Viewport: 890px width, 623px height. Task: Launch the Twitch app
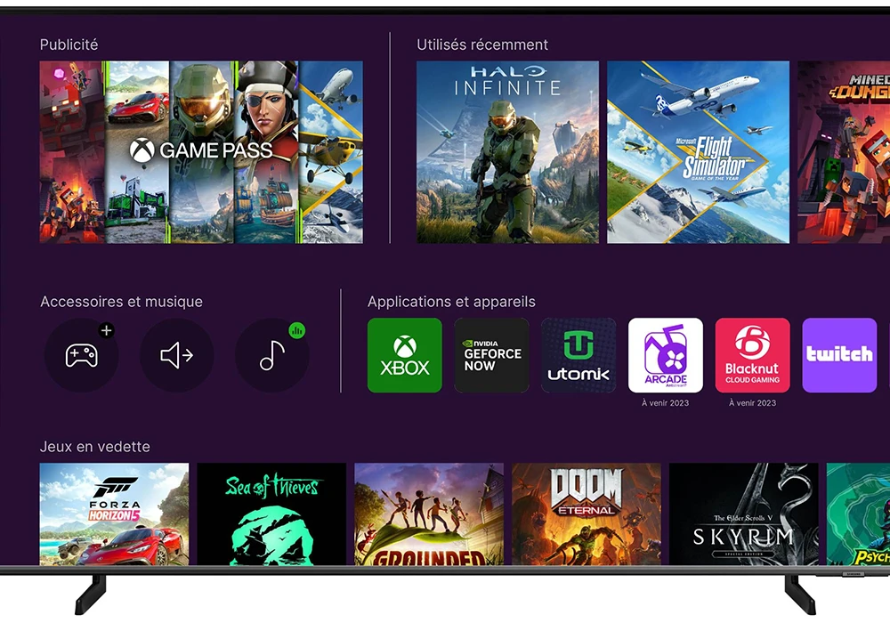pyautogui.click(x=839, y=355)
